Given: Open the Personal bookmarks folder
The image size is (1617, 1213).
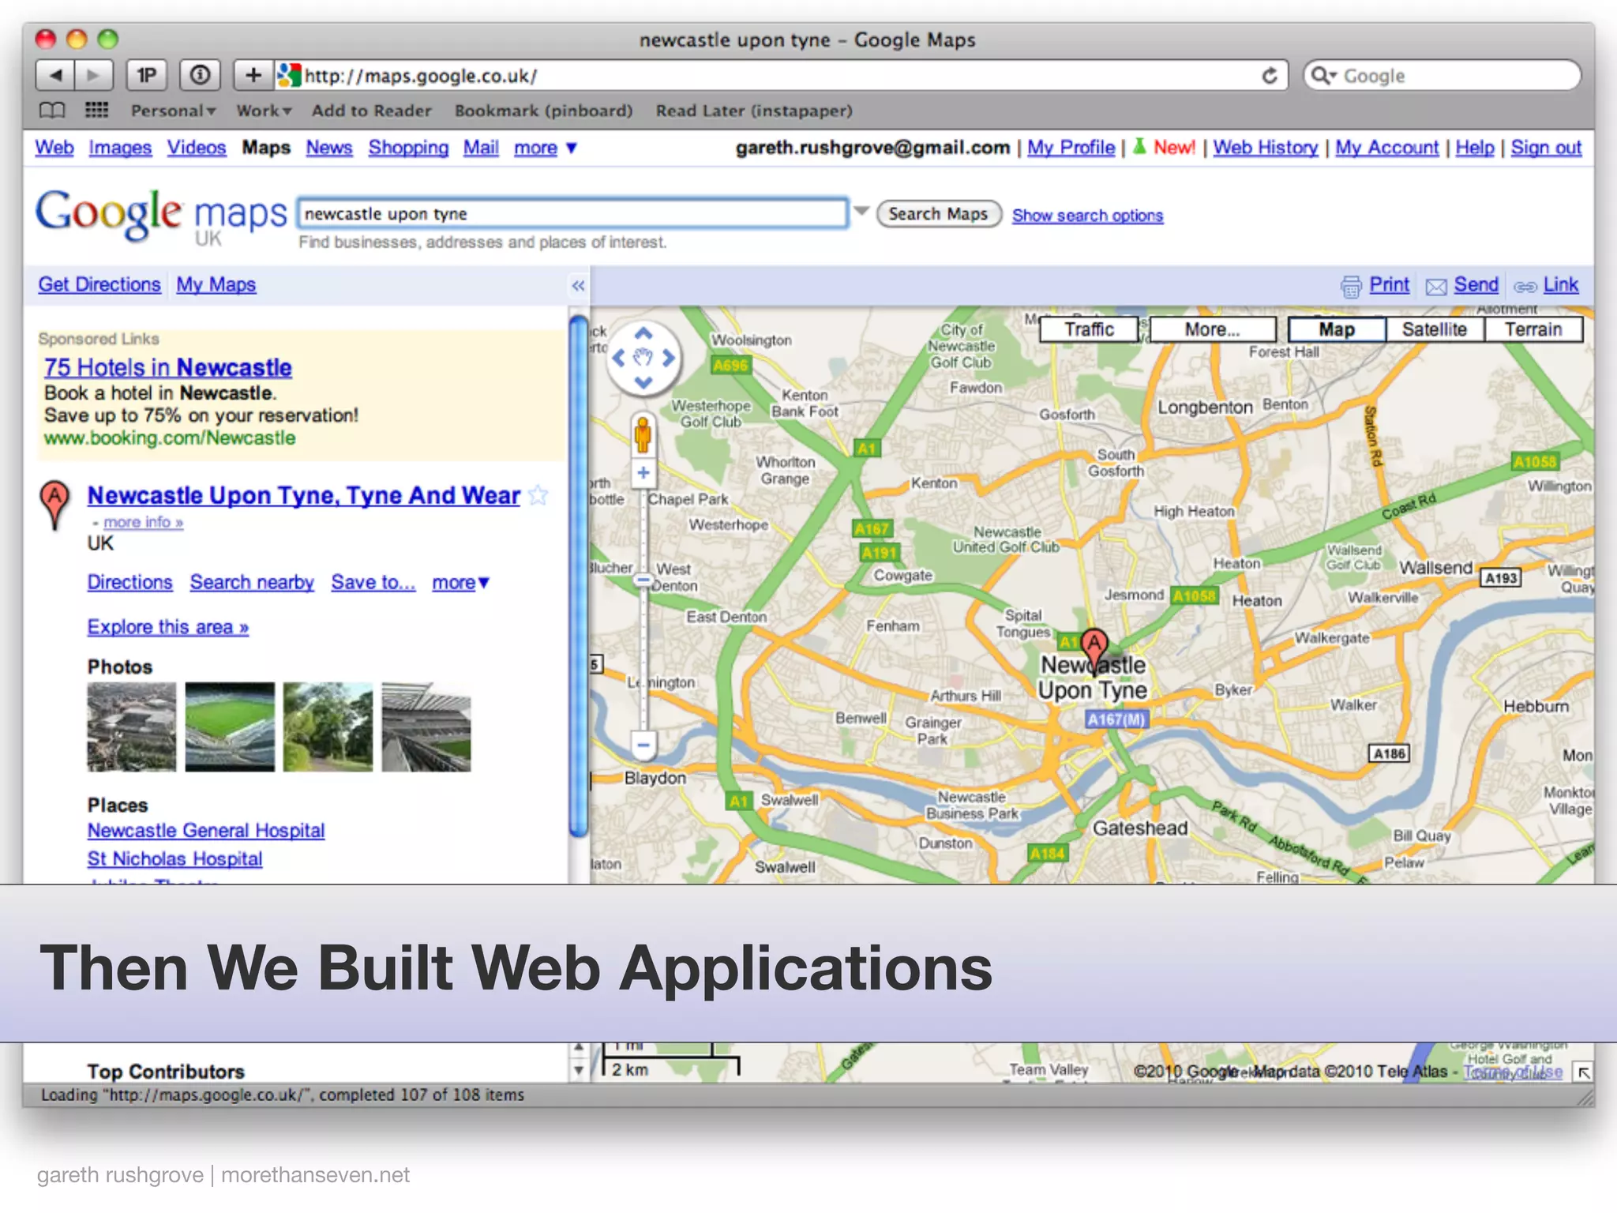Looking at the screenshot, I should (173, 111).
